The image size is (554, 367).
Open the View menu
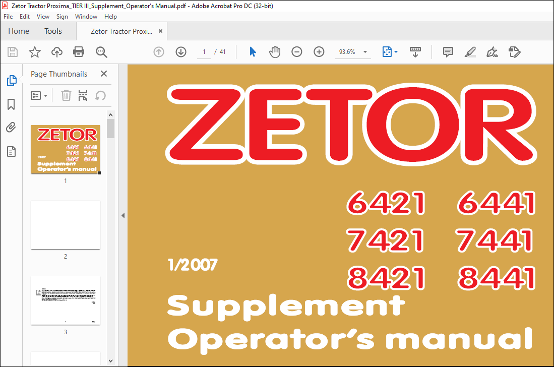pos(43,17)
